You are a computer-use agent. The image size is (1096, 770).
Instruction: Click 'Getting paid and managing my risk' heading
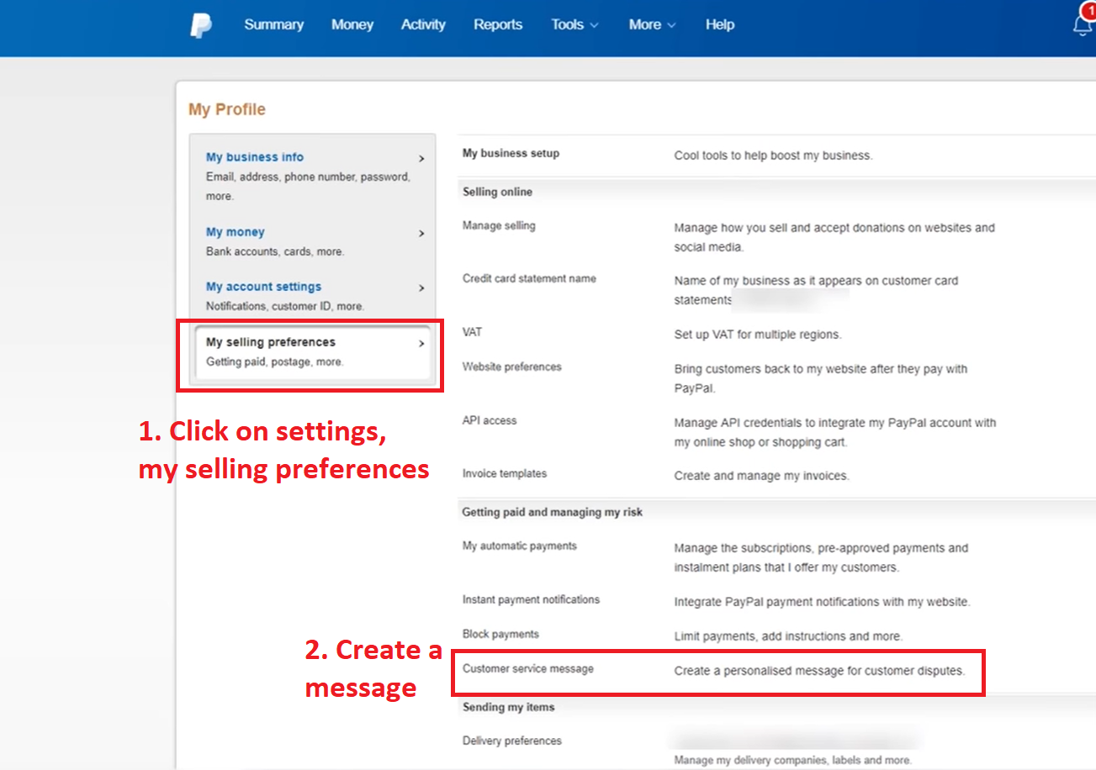tap(552, 512)
